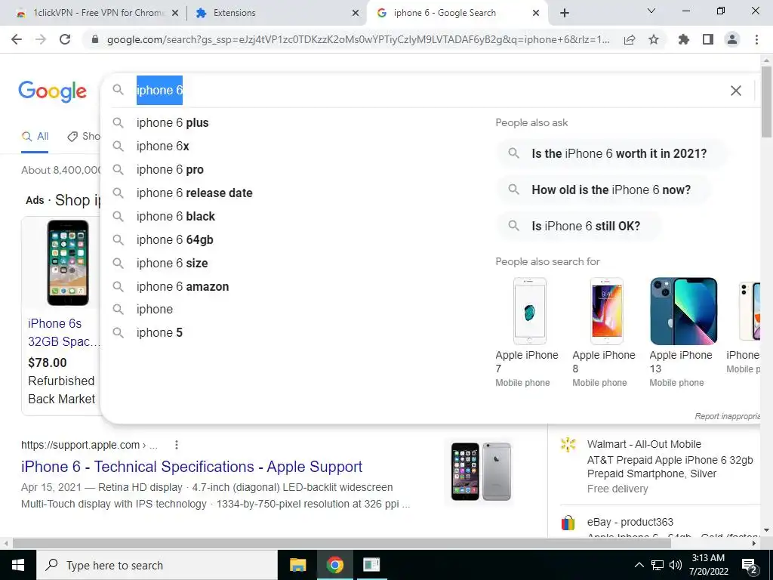Image resolution: width=773 pixels, height=580 pixels.
Task: Clear the search box with X
Action: (x=735, y=91)
